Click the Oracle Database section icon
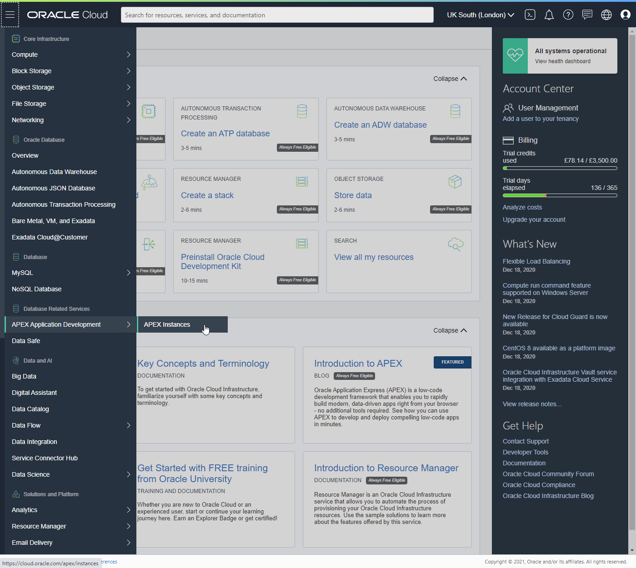Image resolution: width=636 pixels, height=568 pixels. (16, 140)
